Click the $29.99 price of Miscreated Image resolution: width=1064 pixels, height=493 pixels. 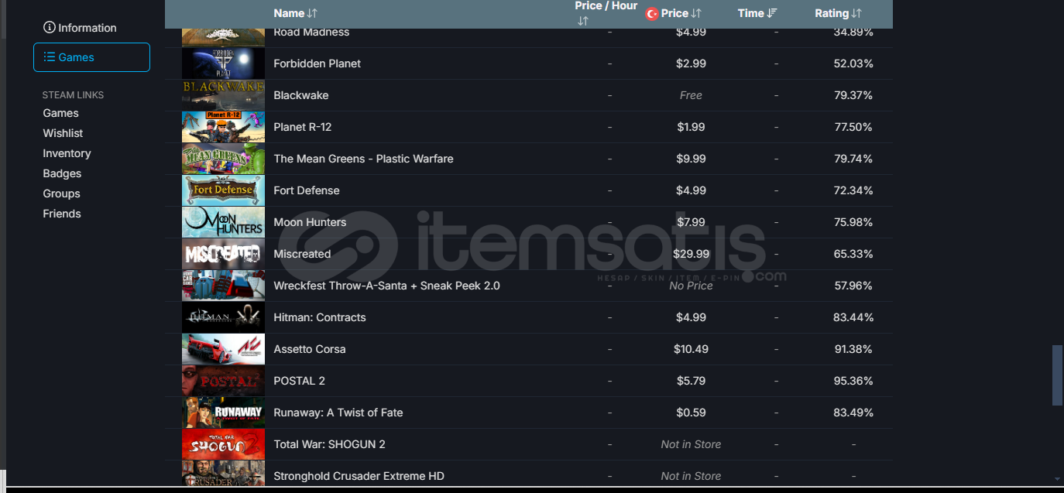[x=691, y=254]
